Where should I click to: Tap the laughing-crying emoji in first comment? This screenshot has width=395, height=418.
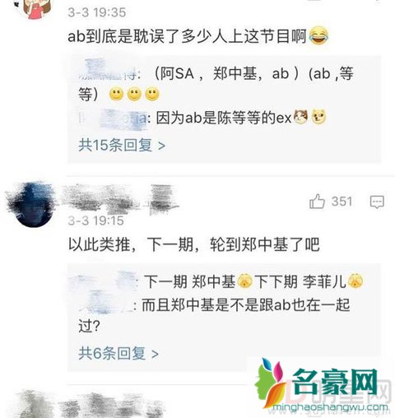(318, 35)
